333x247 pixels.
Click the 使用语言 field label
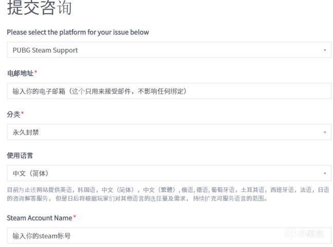pos(20,155)
